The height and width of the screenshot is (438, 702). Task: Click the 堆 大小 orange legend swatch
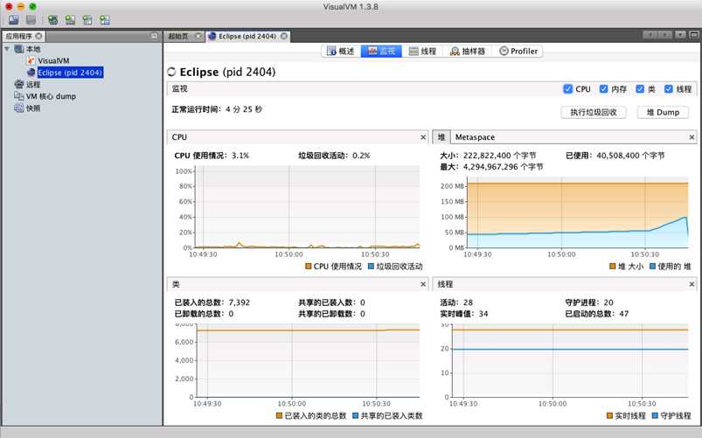pos(613,266)
